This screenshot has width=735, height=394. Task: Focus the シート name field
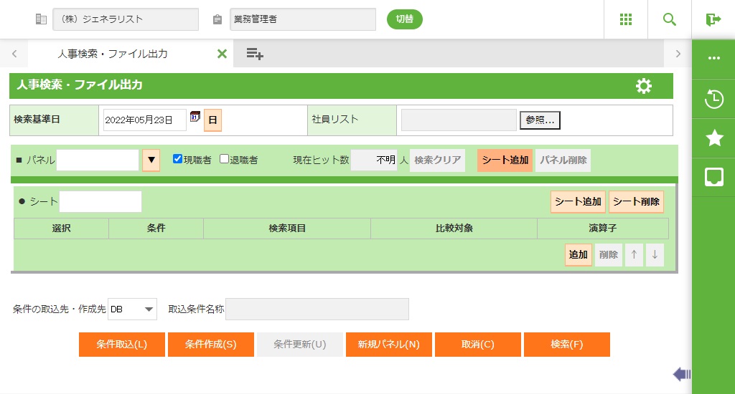click(x=100, y=202)
